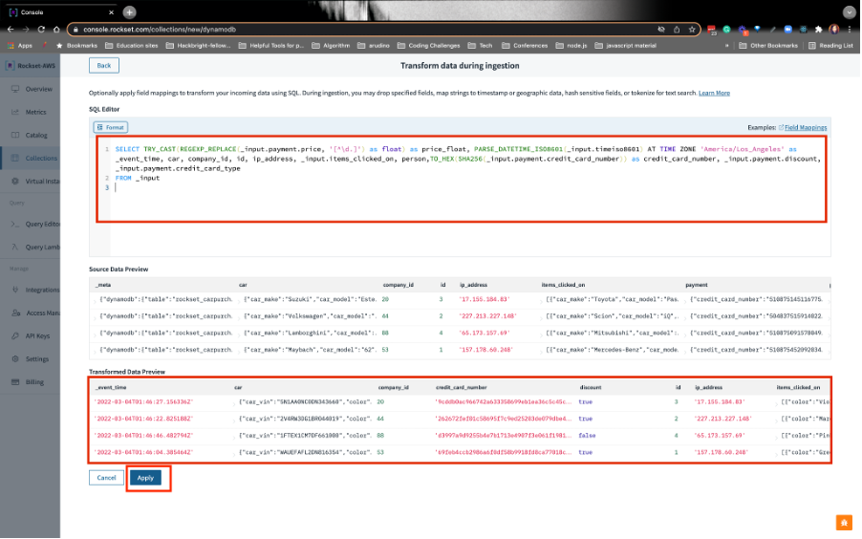Click the eye-slash icon in address bar

tap(661, 30)
